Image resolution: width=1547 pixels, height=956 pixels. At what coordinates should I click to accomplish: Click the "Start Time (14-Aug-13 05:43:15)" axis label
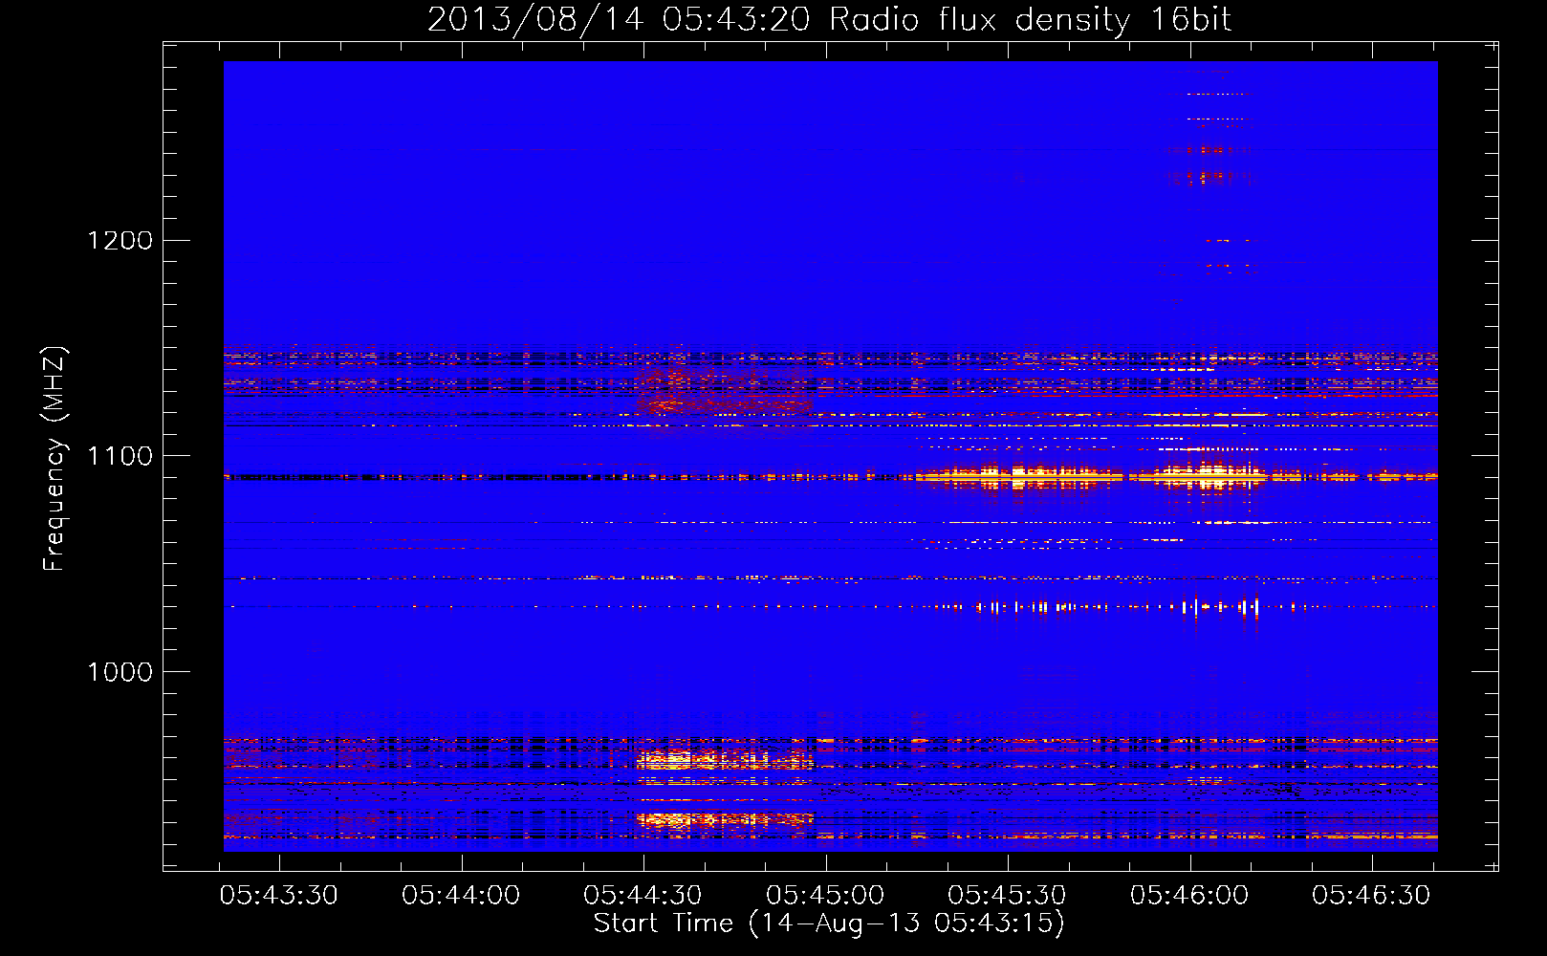(829, 923)
